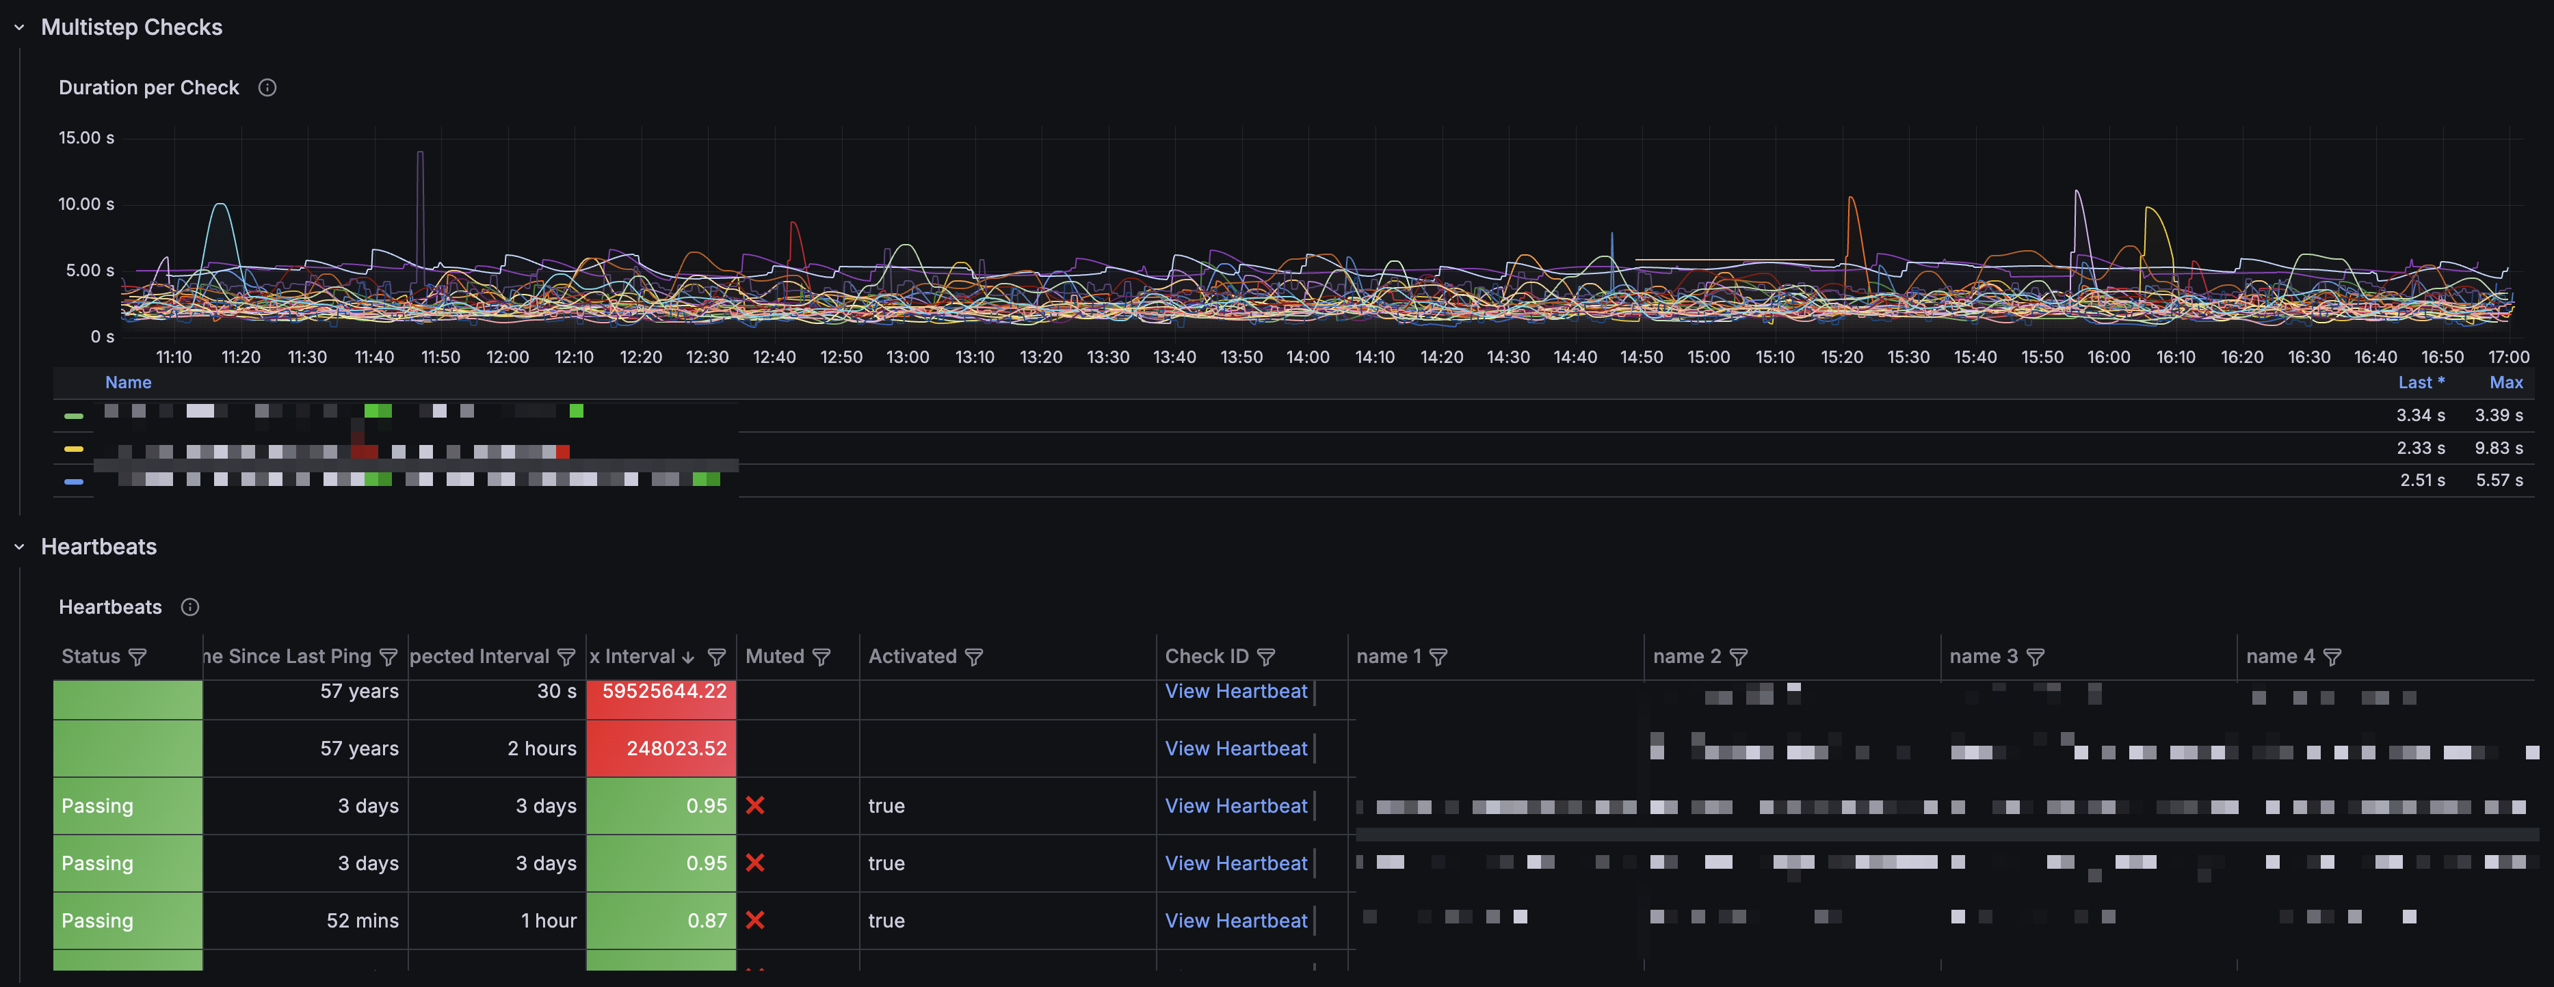Open View Heartbeat link for 248023.52 row
Image resolution: width=2554 pixels, height=987 pixels.
tap(1237, 749)
